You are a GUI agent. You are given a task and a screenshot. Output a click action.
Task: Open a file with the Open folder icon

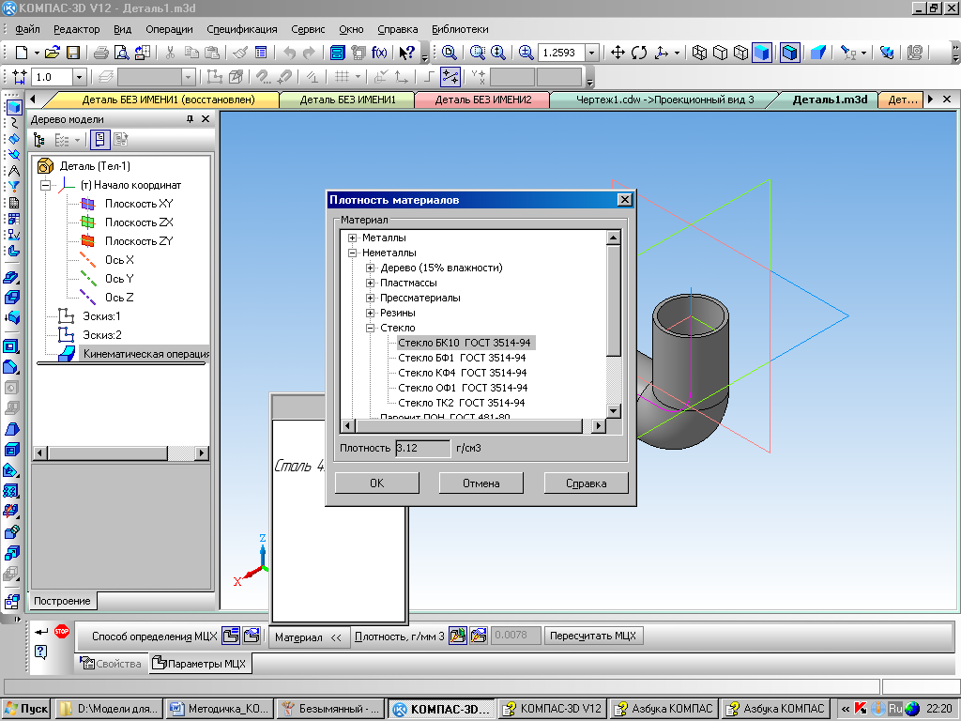click(x=53, y=53)
